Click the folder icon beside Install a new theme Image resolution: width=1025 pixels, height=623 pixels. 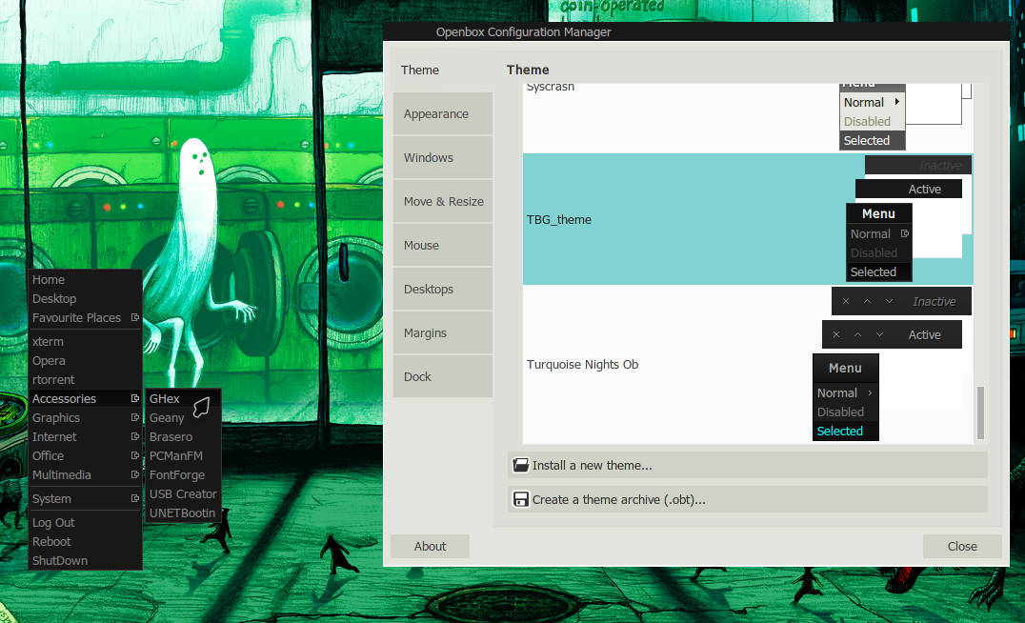(520, 466)
